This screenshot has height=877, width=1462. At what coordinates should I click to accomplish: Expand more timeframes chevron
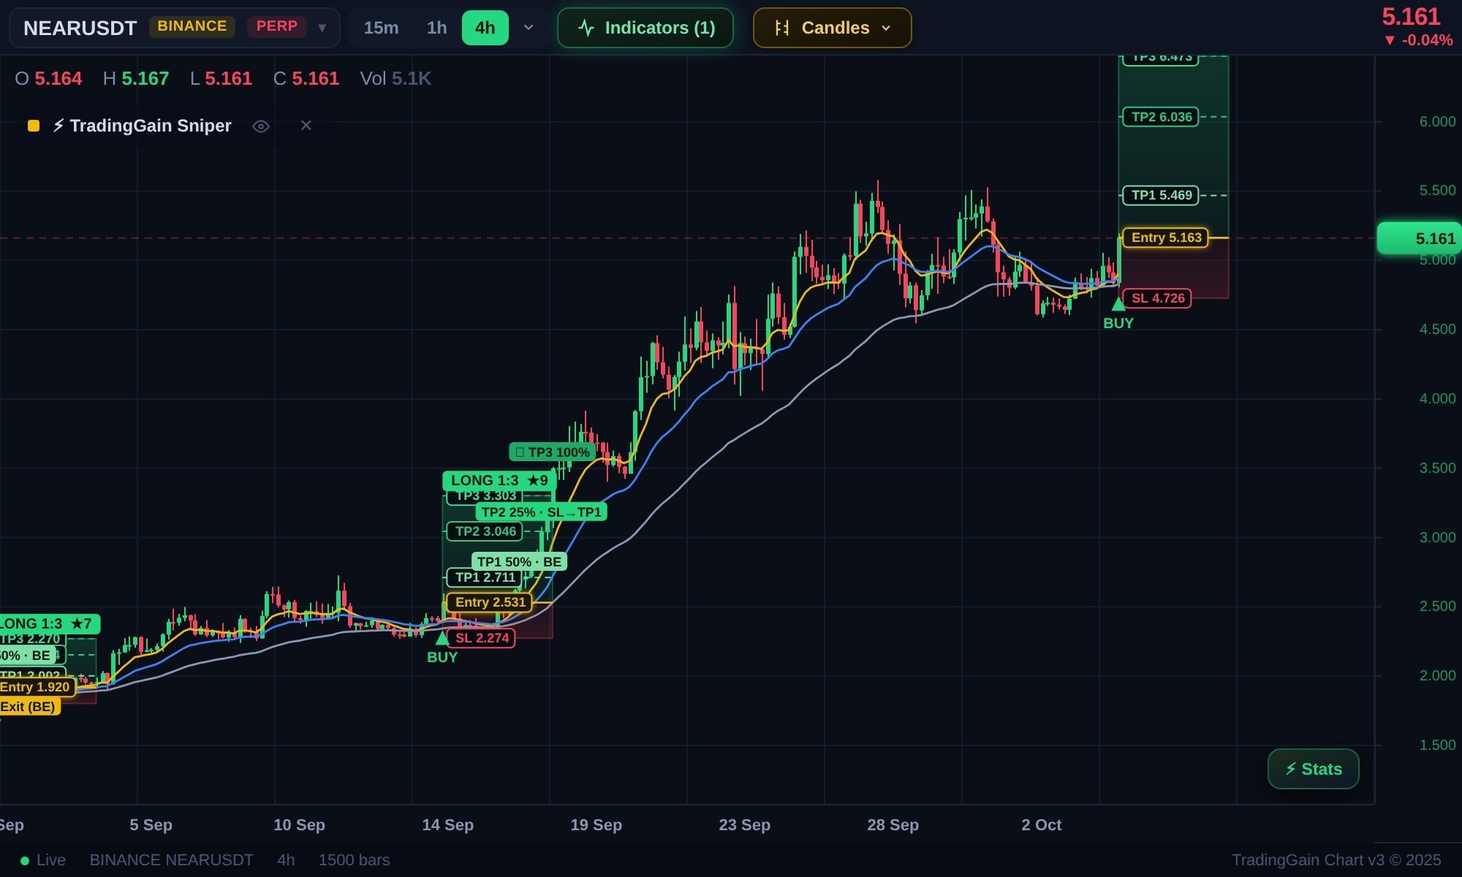coord(529,28)
